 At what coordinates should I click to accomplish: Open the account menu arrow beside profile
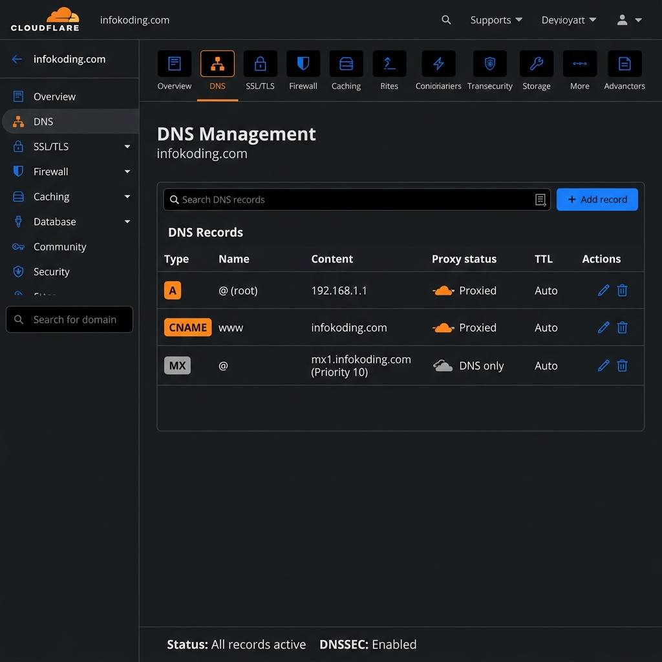click(638, 20)
